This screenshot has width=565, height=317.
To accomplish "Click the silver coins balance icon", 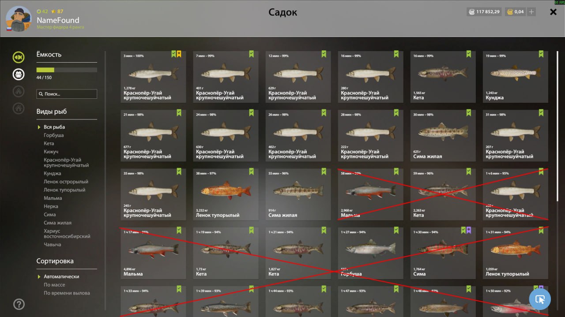I will coord(471,12).
